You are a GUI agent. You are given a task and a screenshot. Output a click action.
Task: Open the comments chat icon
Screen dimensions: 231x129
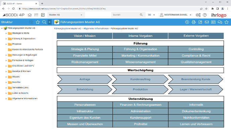[220, 22]
